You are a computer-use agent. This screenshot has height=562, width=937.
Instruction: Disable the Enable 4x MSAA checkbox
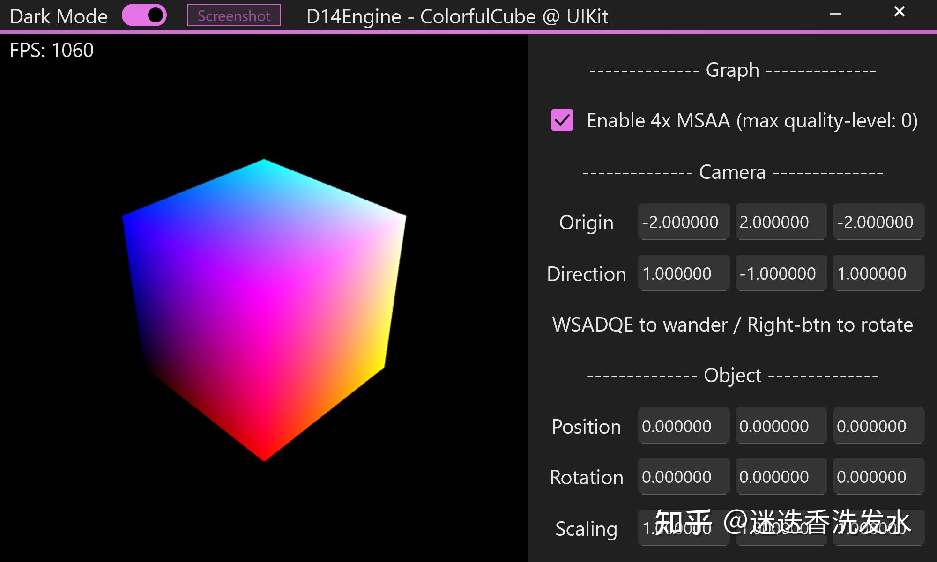562,121
